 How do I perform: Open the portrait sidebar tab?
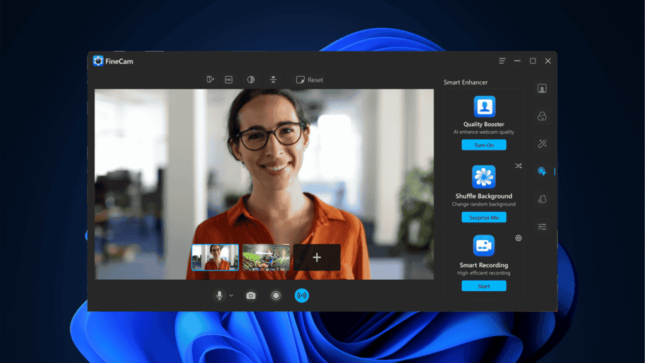(x=542, y=88)
